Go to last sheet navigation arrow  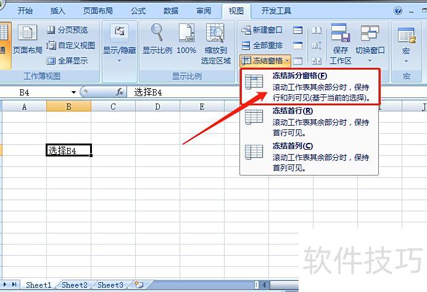[x=14, y=285]
